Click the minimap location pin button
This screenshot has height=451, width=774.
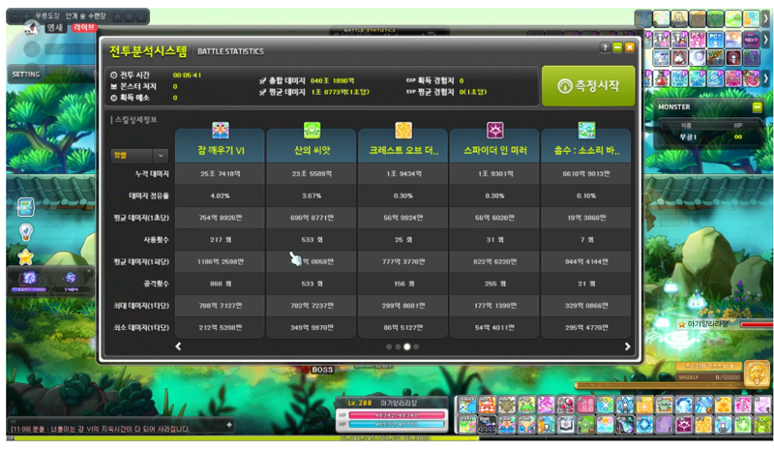141,16
